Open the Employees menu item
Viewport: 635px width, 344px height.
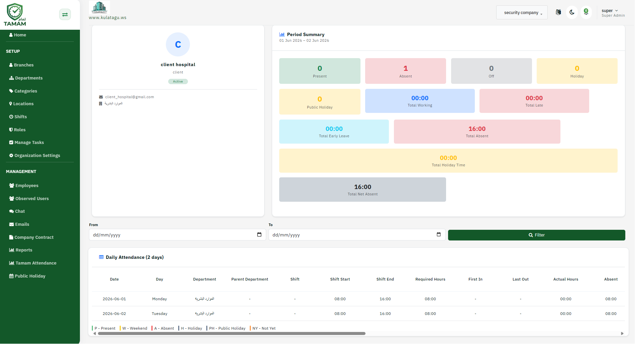tap(24, 185)
